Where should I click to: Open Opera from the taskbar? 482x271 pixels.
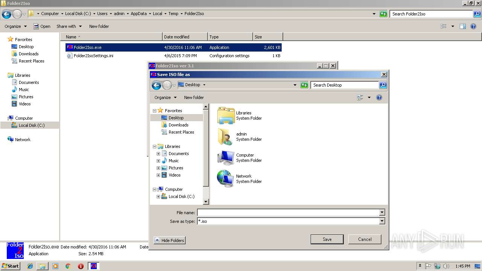click(81, 266)
